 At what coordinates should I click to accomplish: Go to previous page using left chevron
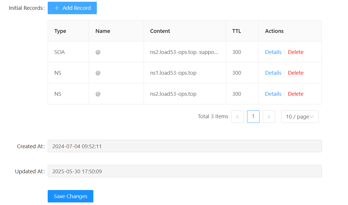click(x=238, y=117)
